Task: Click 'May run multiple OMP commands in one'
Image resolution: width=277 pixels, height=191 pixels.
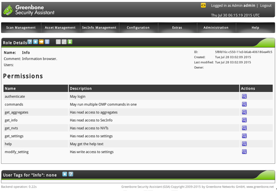Action: [x=103, y=105]
